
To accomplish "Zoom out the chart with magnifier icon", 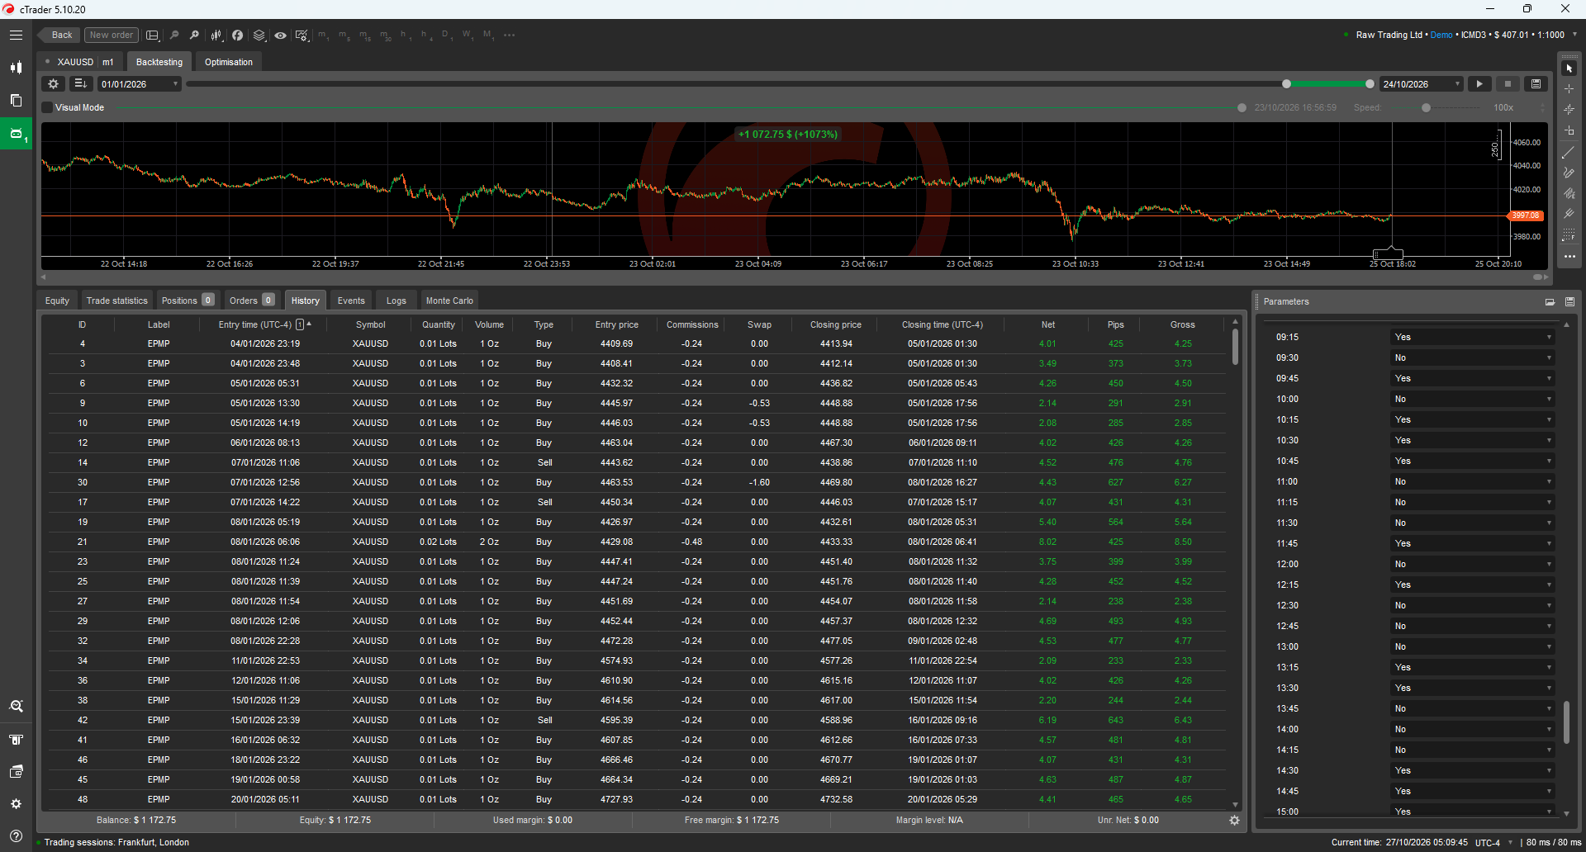I will pyautogui.click(x=174, y=35).
